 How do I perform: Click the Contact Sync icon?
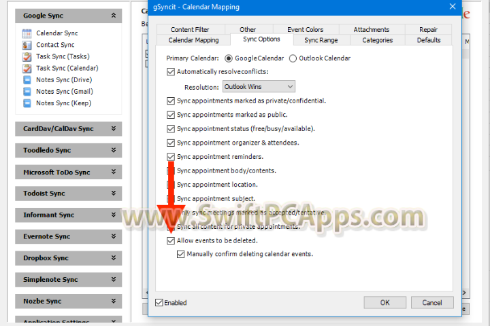[x=27, y=45]
